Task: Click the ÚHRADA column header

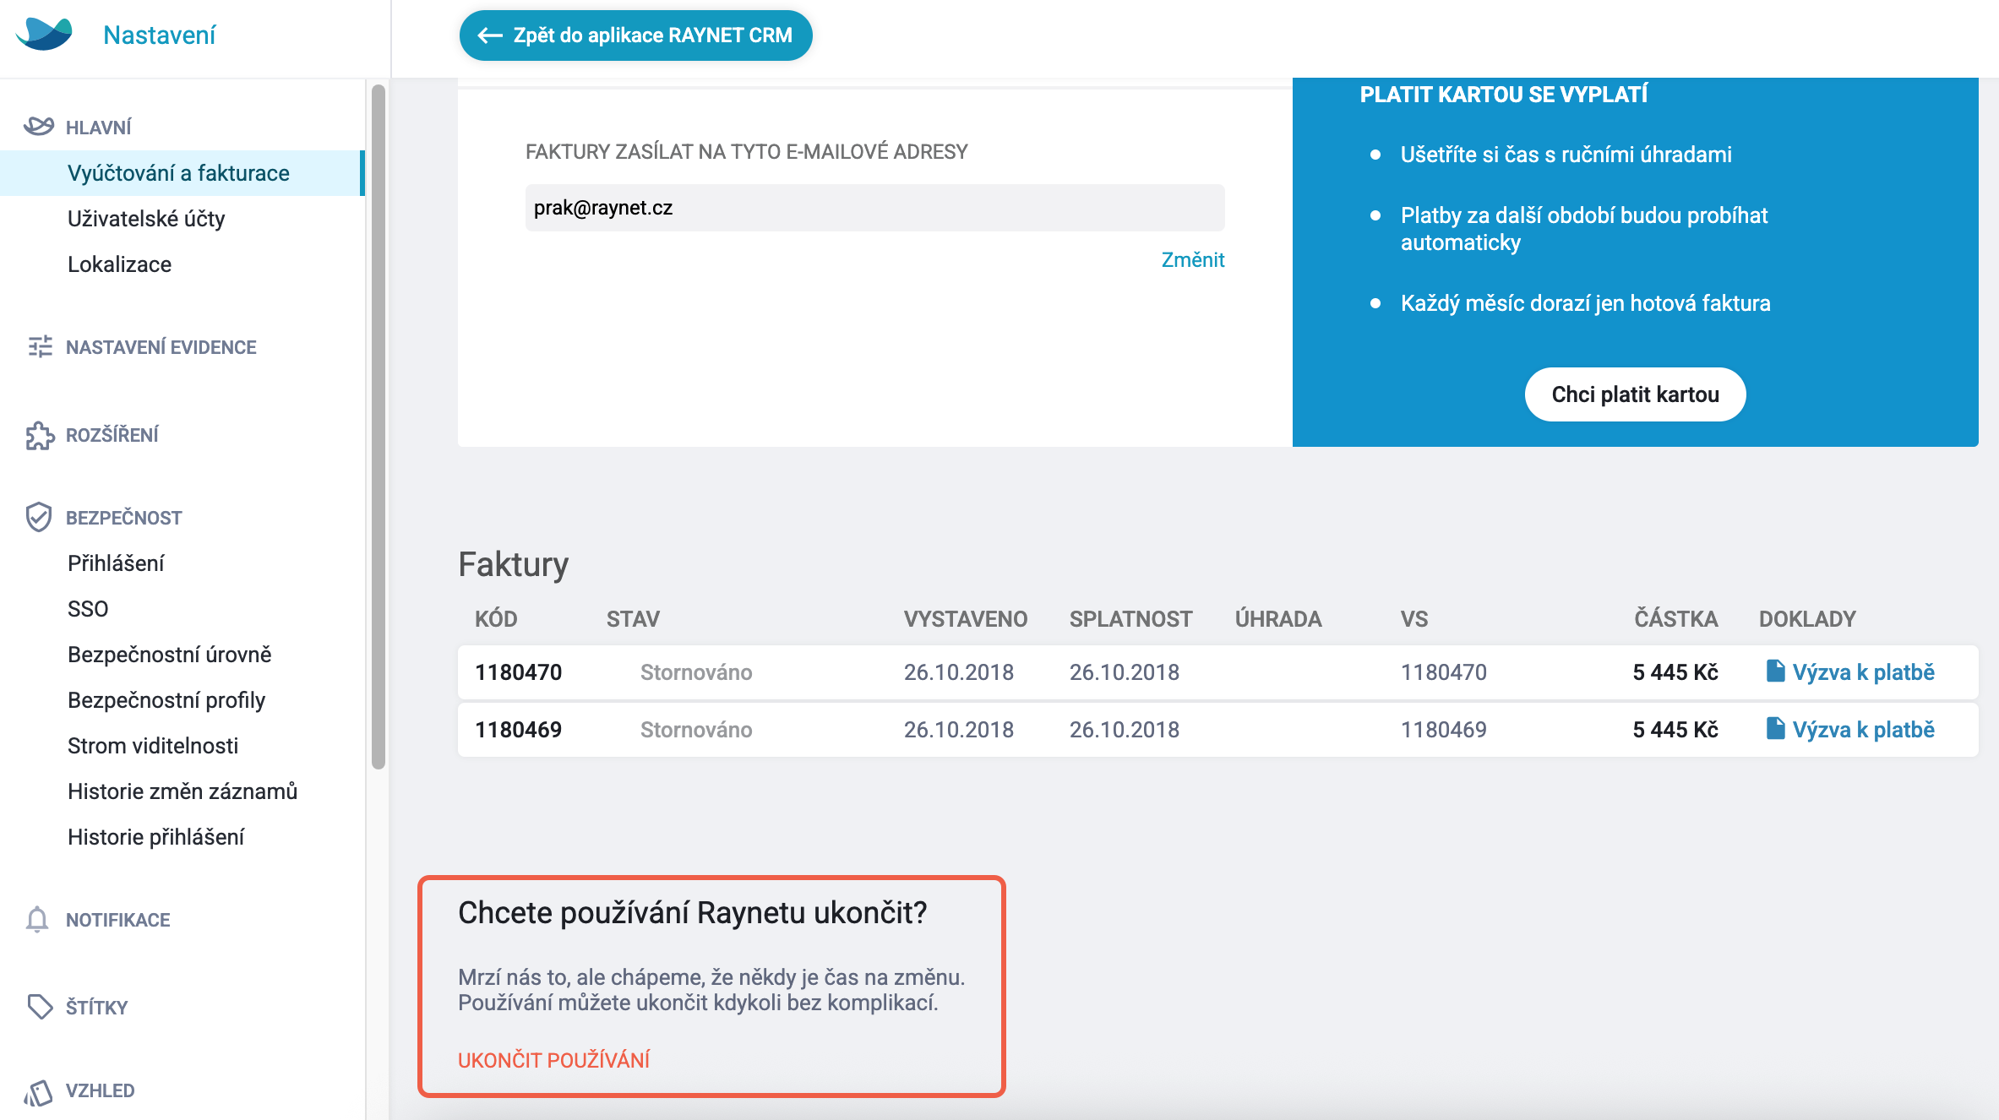Action: (x=1278, y=619)
